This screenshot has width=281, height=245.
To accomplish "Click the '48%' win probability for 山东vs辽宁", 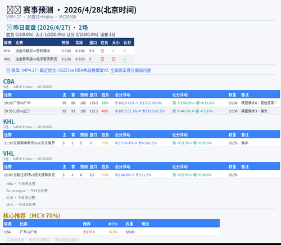I will [x=105, y=111].
